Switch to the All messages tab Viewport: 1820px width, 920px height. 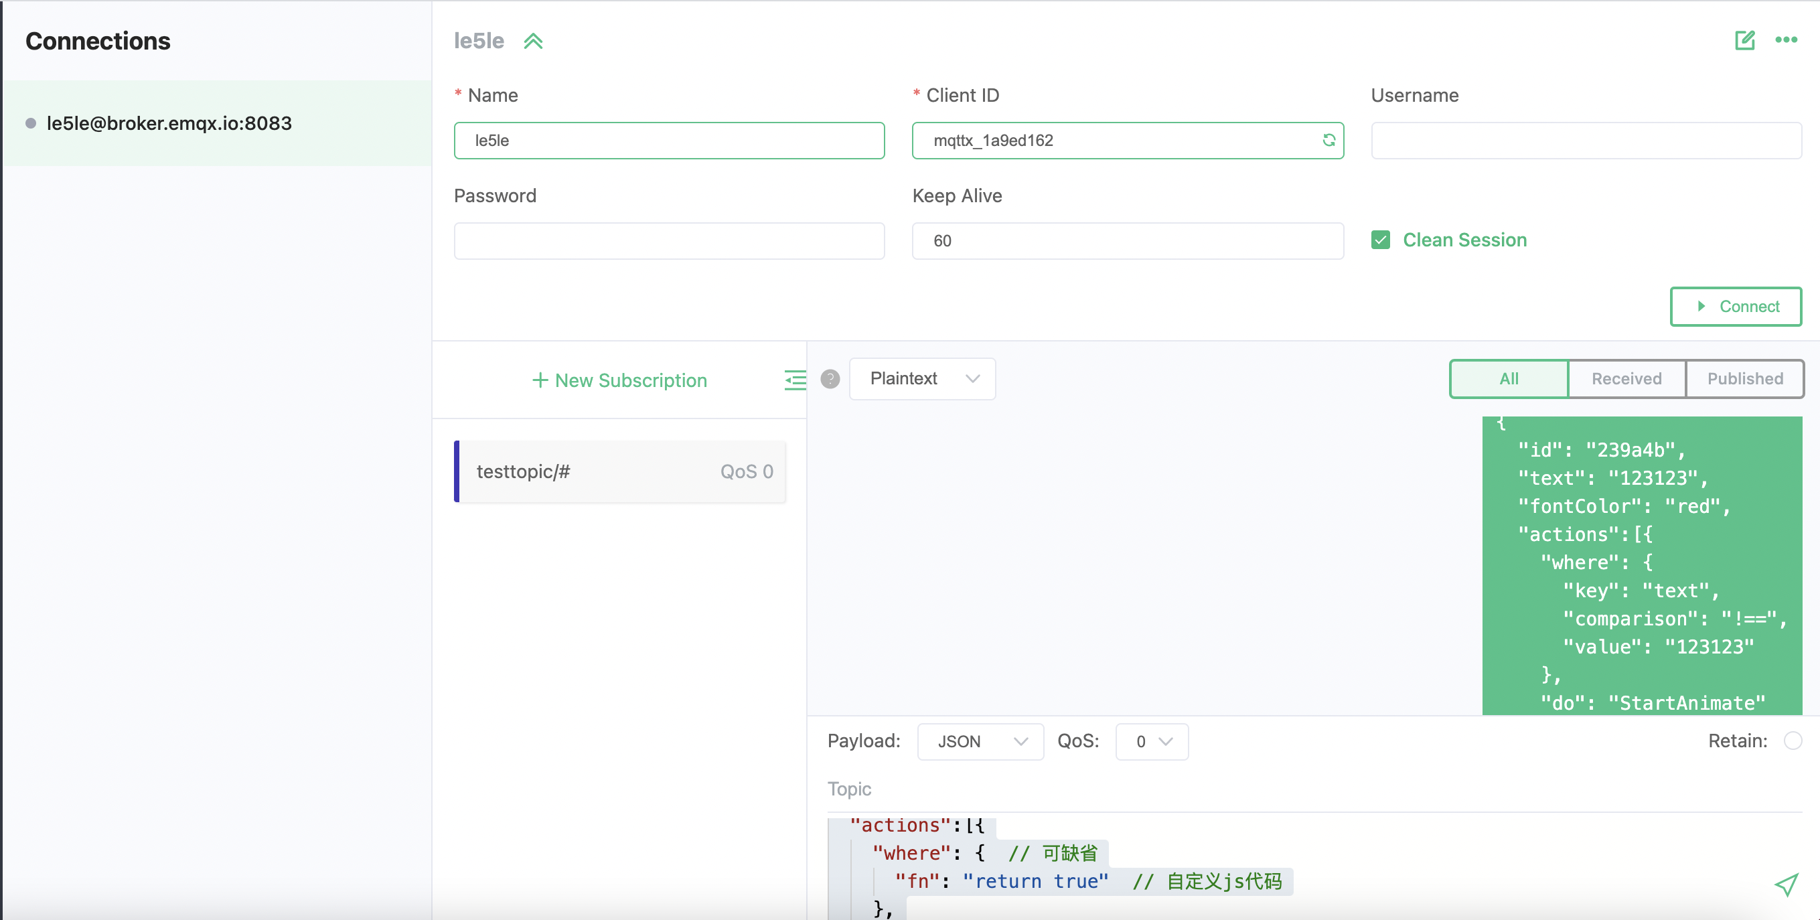click(1509, 379)
